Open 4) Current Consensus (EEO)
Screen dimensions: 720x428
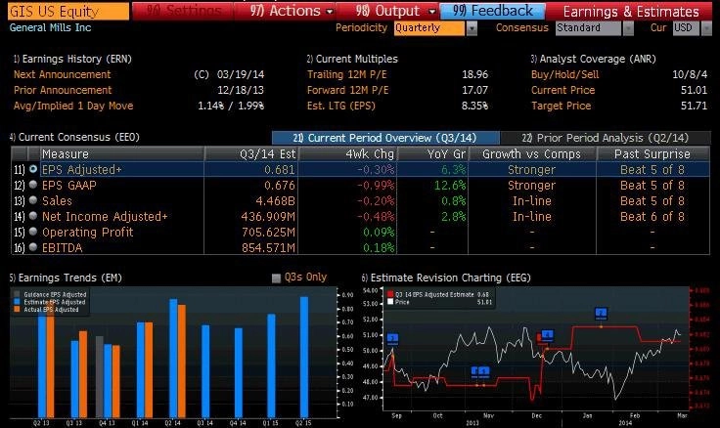74,137
